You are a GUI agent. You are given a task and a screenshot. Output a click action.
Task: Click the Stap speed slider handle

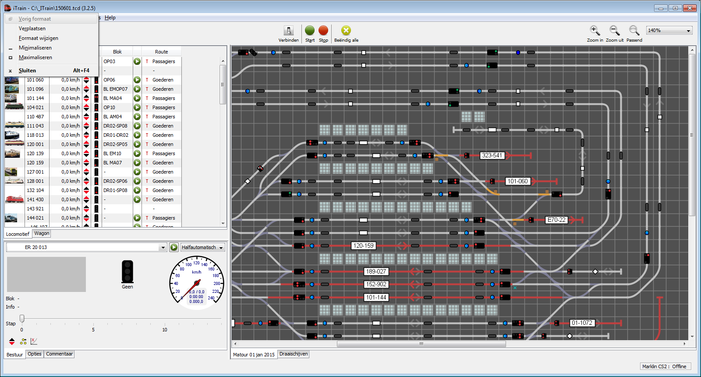pos(22,318)
